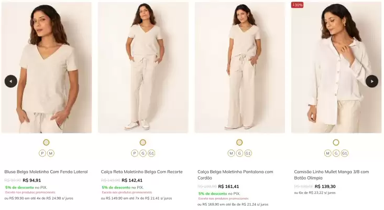Click the previous products carousel arrow

point(11,81)
